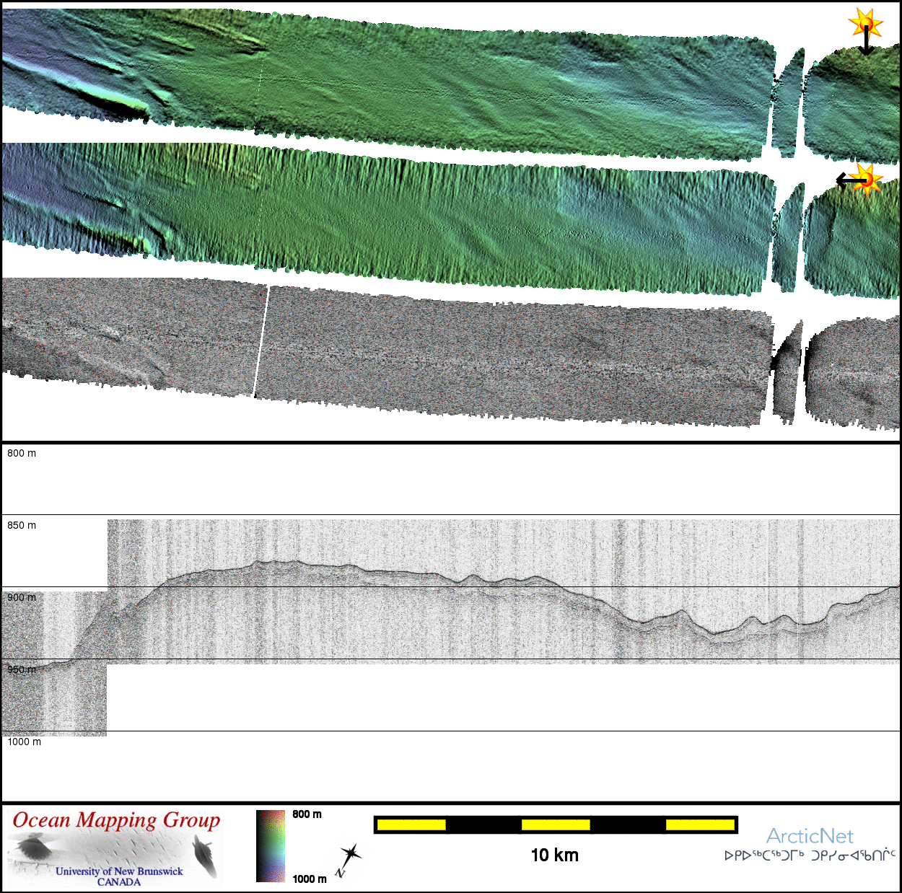Click the 1000 m label beside the color legend
The width and height of the screenshot is (902, 893).
[310, 879]
